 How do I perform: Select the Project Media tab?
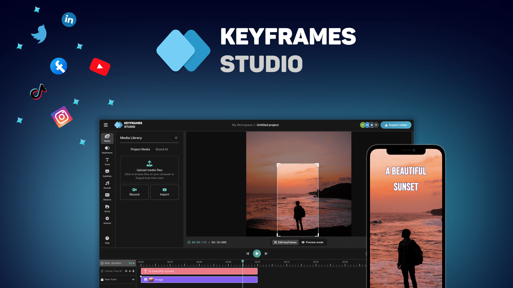(x=140, y=149)
